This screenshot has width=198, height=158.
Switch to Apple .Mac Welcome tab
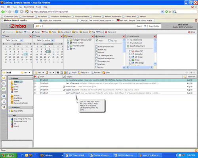click(x=58, y=21)
